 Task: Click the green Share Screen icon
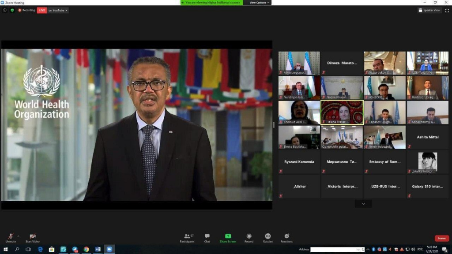coord(228,236)
